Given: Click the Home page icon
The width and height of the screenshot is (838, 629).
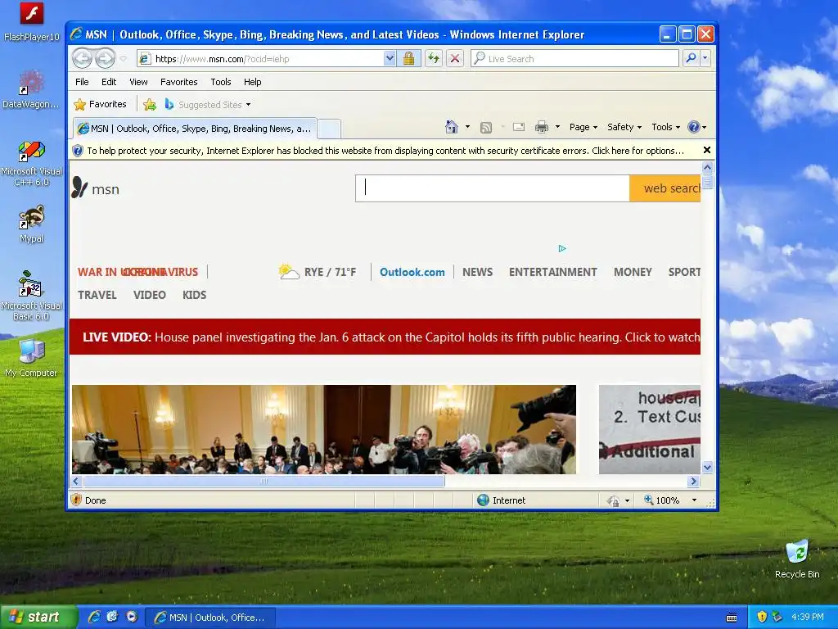Looking at the screenshot, I should (x=452, y=127).
